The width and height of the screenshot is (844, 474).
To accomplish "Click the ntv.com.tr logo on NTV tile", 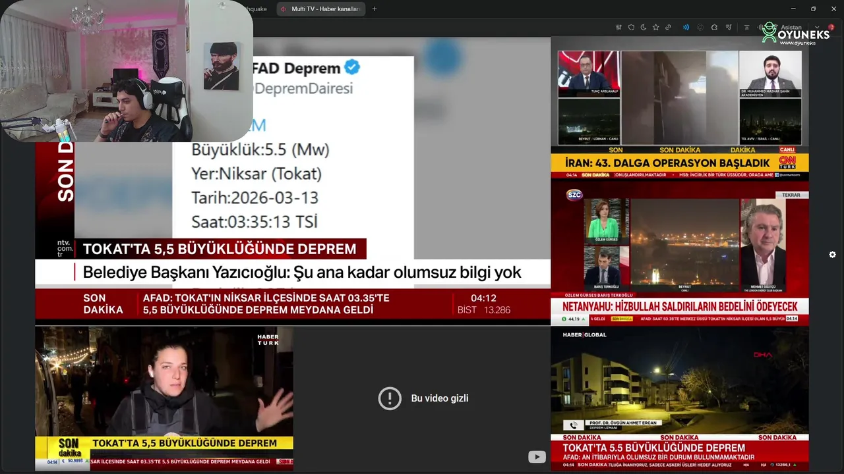I will click(x=64, y=248).
